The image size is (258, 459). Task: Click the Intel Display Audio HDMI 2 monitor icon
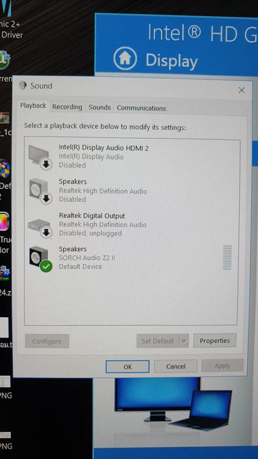point(40,157)
